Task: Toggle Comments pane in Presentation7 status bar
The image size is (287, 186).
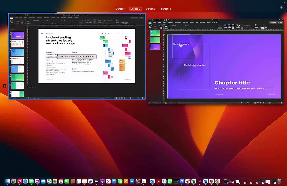Action: coord(250,103)
